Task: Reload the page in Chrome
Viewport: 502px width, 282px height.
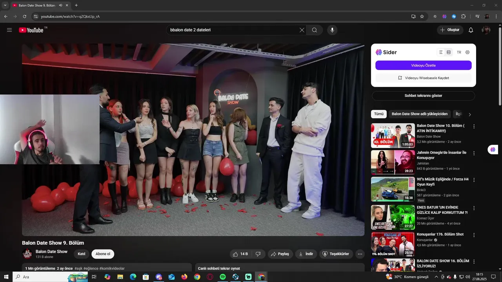Action: [x=24, y=16]
